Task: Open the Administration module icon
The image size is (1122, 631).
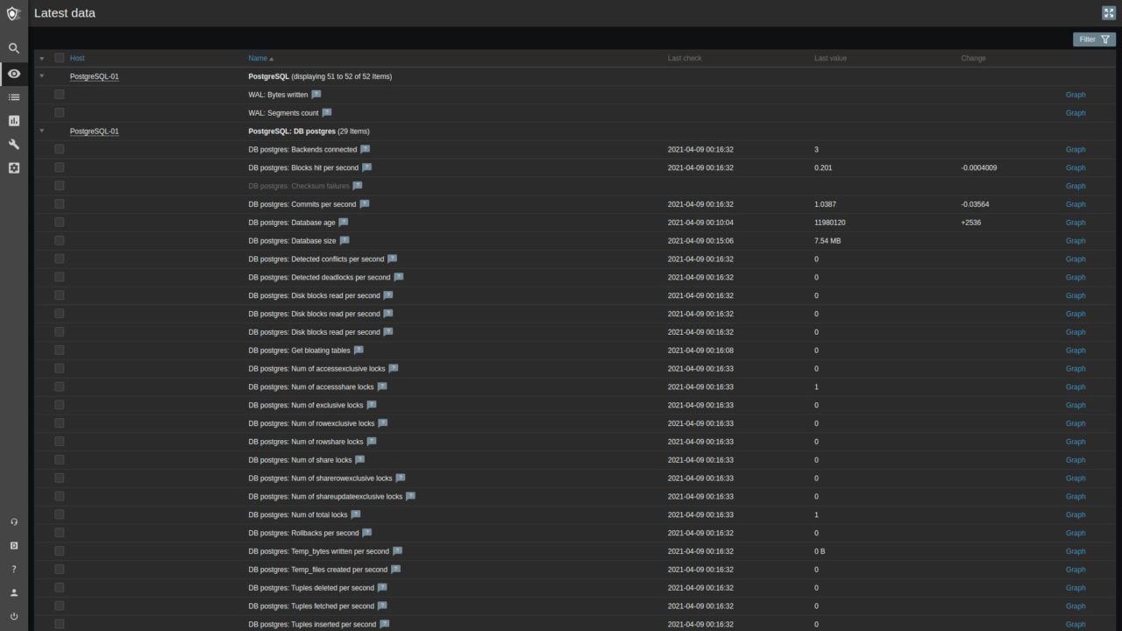Action: point(14,168)
